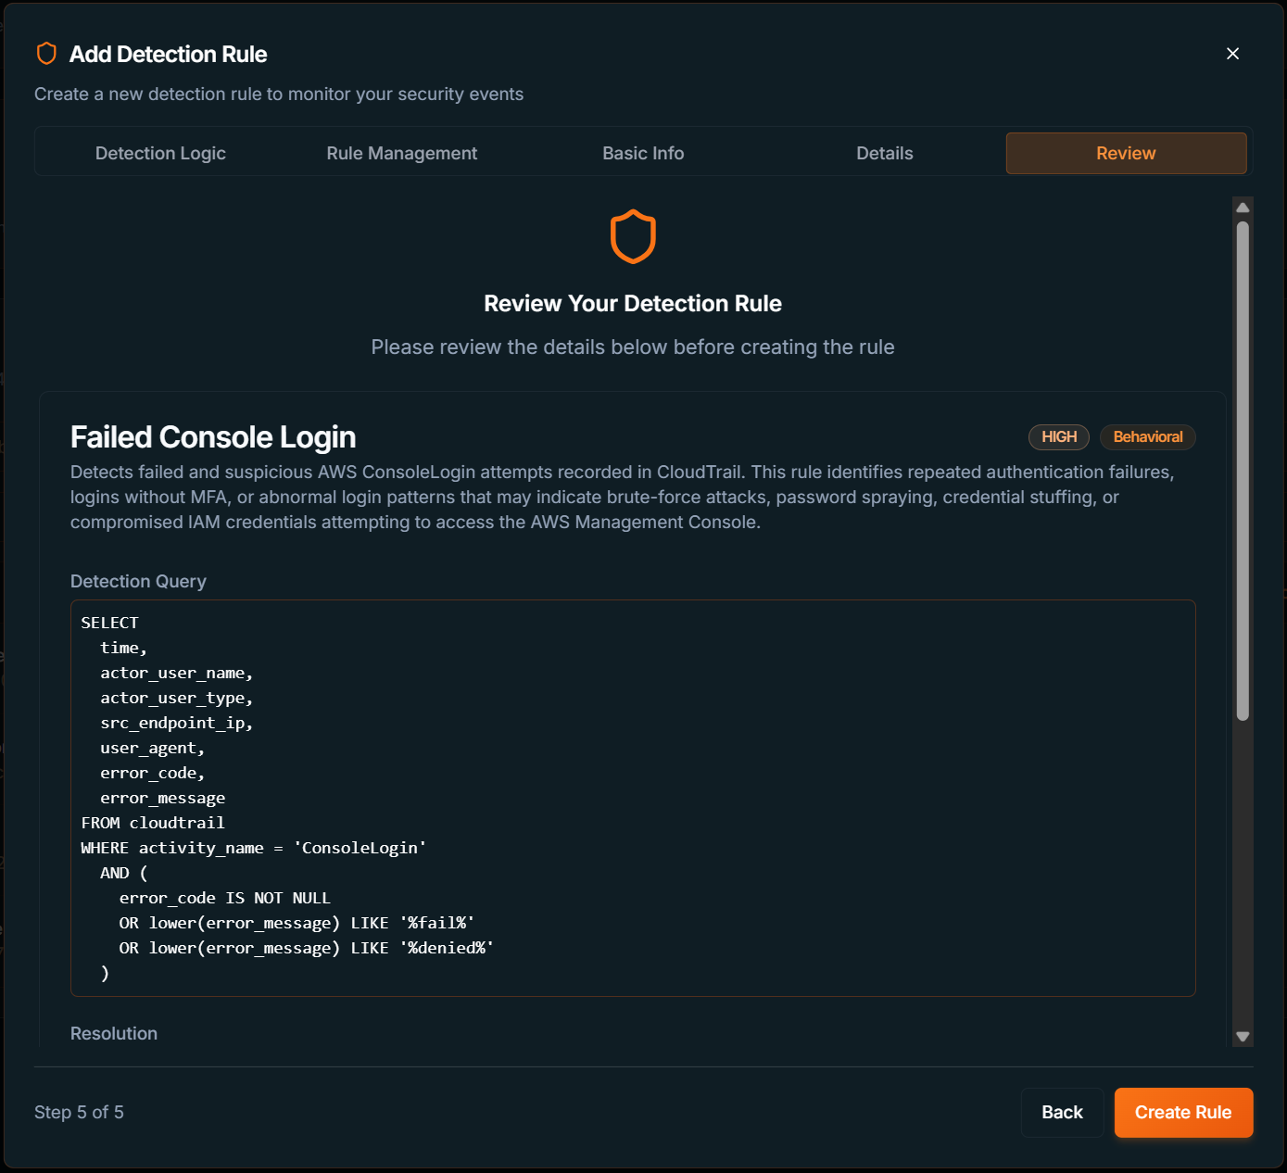Click the 'error_code IS NOT NULL' line
Viewport: 1287px width, 1173px height.
coord(224,898)
